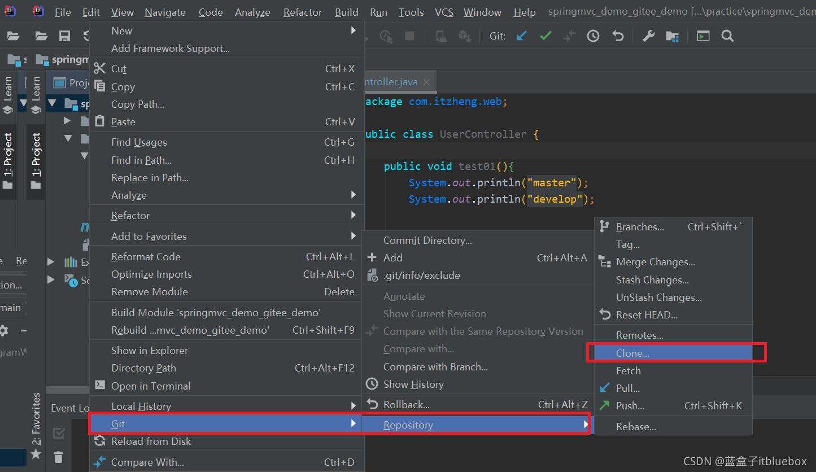The height and width of the screenshot is (472, 816).
Task: Choose Push... in Repository submenu
Action: tap(674, 406)
